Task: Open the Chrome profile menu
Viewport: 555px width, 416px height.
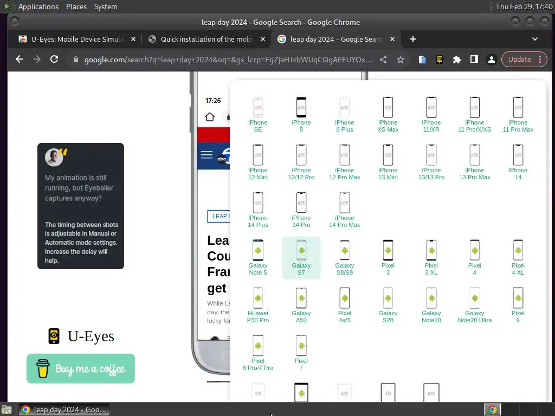Action: (x=491, y=60)
